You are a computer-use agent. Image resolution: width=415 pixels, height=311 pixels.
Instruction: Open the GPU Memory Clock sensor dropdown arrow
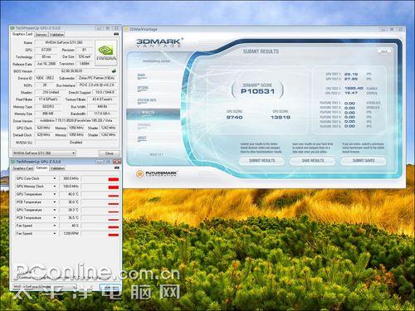click(x=55, y=187)
